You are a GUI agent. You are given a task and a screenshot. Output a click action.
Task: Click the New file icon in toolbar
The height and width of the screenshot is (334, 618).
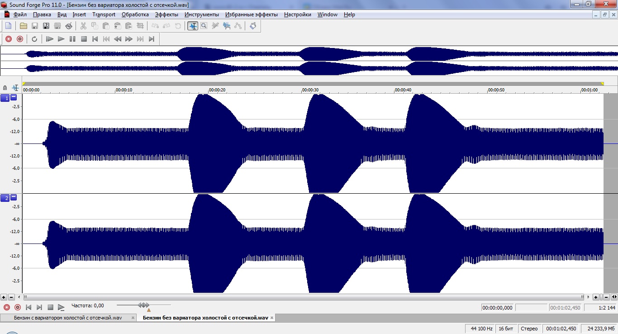tap(8, 26)
